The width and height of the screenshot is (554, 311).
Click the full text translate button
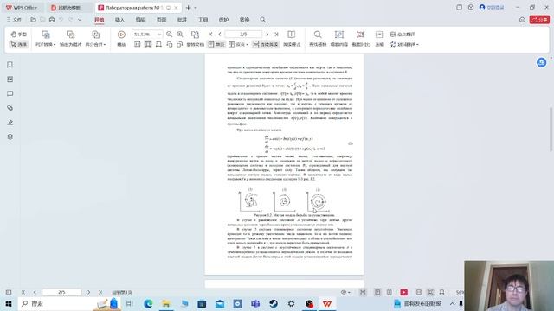coord(403,35)
